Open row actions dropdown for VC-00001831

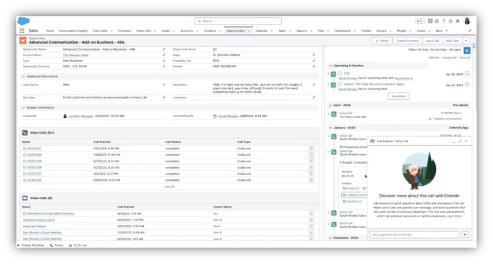[x=311, y=148]
